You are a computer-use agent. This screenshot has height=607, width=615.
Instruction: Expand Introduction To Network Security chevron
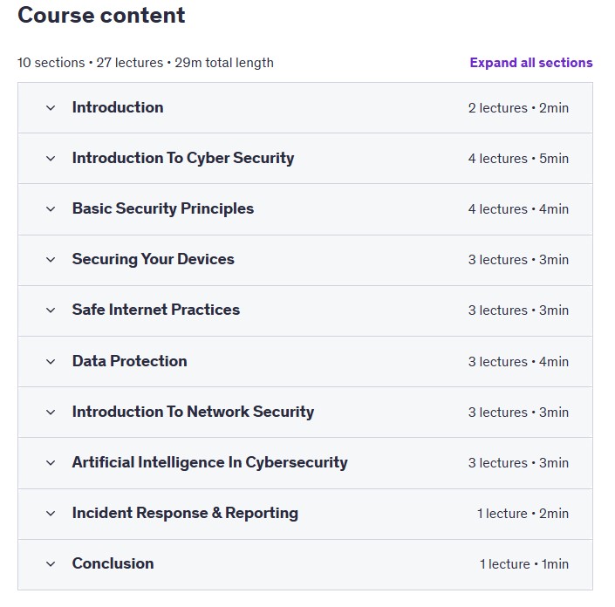(51, 413)
